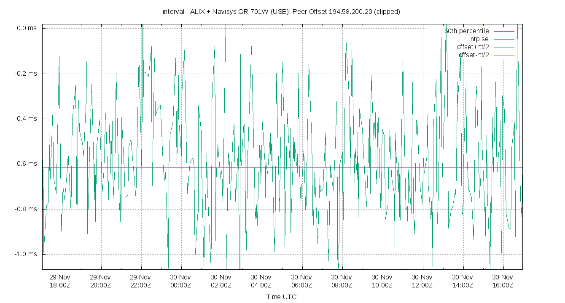The width and height of the screenshot is (565, 303).
Task: Click the '30 Nov 00:00Z' x-axis label
Action: tap(180, 281)
